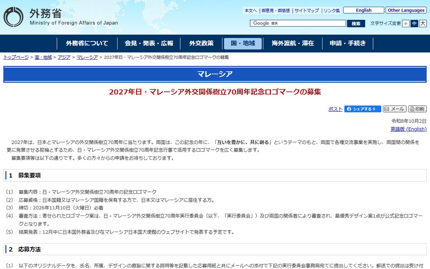
Task: Click the 検索 search button
Action: pyautogui.click(x=356, y=23)
